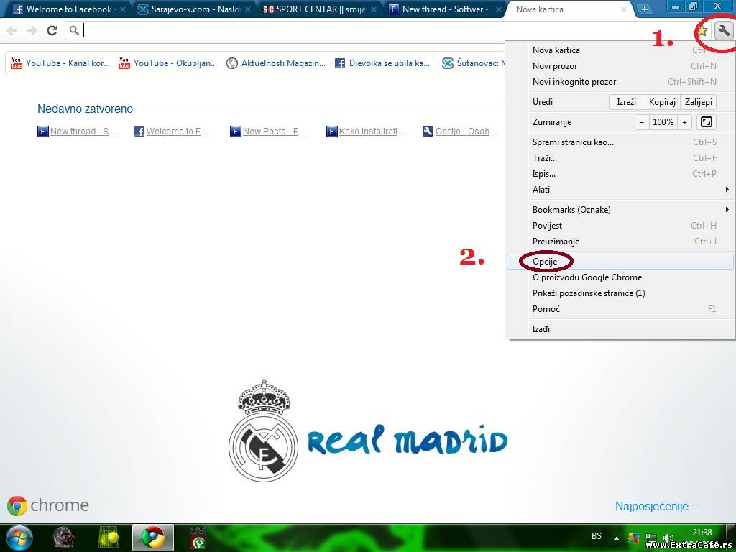Viewport: 736px width, 552px height.
Task: Decrease zoom with the minus button
Action: pyautogui.click(x=641, y=122)
